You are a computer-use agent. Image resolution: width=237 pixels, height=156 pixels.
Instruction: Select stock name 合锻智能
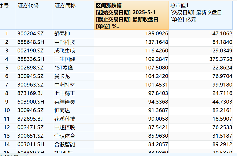65,144
